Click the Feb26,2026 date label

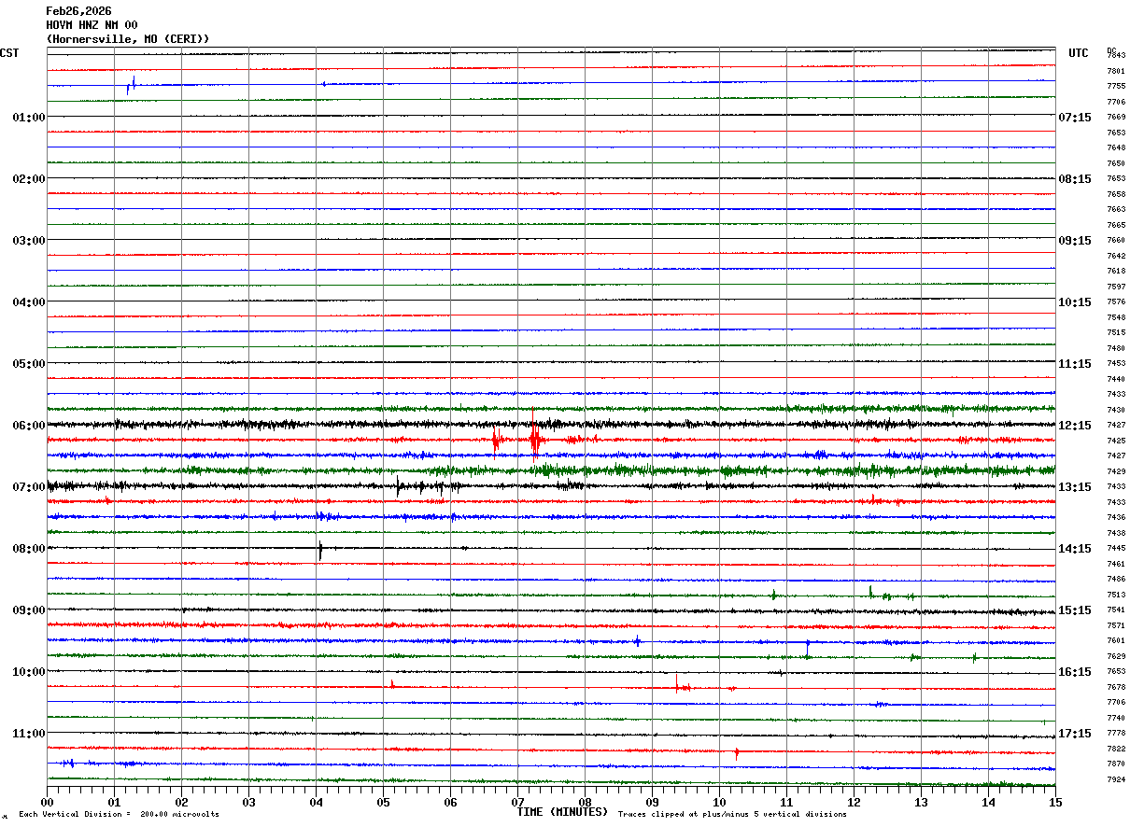pos(78,11)
